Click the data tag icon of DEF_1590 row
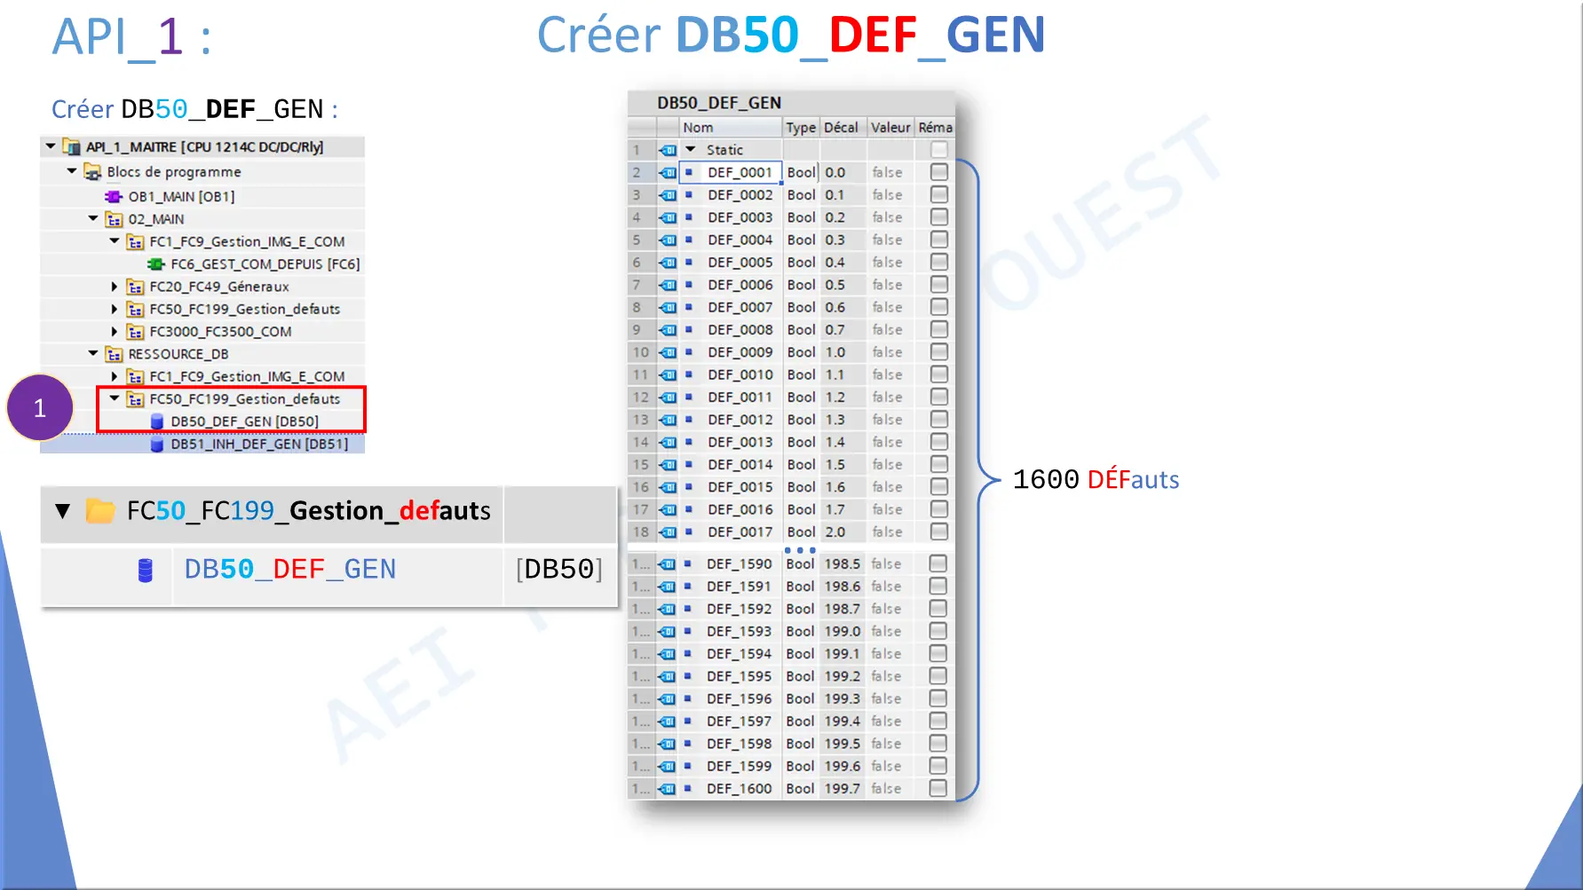Image resolution: width=1583 pixels, height=890 pixels. point(668,563)
